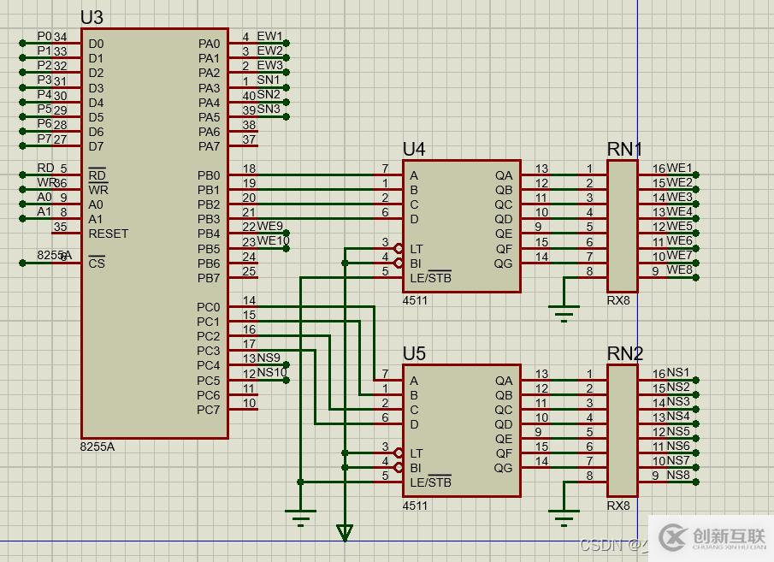Click the ground symbol below RN1

click(564, 312)
